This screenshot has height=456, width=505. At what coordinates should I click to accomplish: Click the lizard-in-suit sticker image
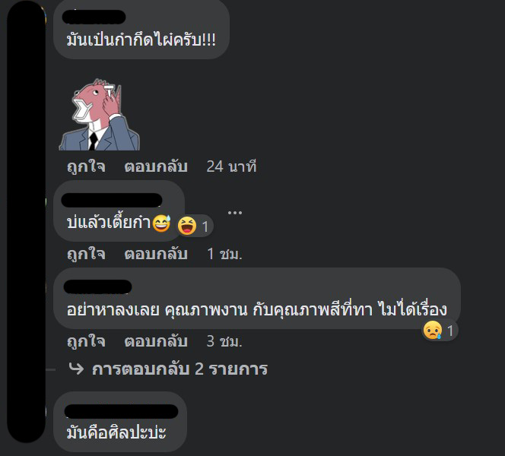coord(99,115)
